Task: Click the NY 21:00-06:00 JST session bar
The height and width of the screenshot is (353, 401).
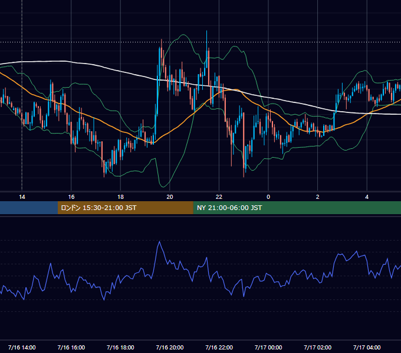Action: [297, 208]
